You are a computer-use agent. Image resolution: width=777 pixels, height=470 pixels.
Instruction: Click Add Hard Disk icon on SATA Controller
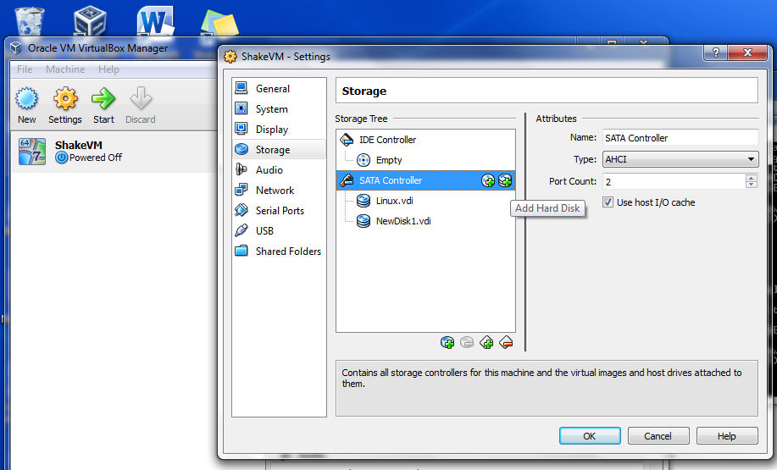click(505, 180)
